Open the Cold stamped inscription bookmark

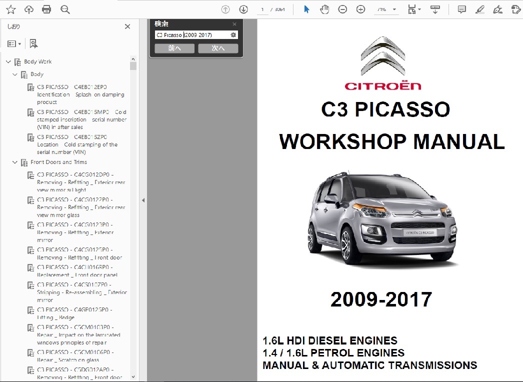coord(81,119)
